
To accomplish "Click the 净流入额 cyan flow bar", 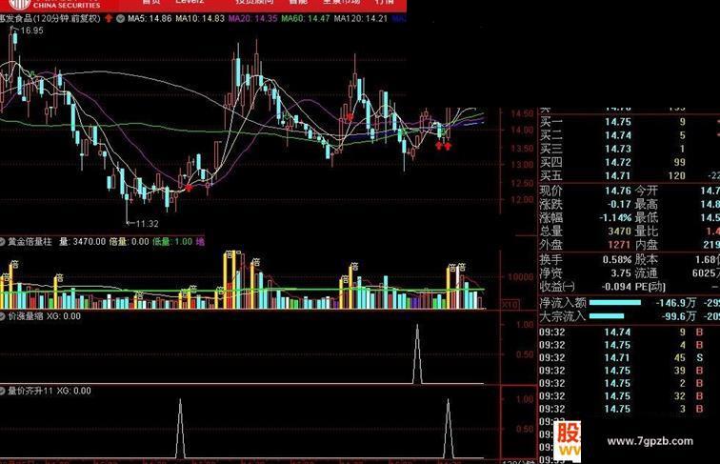I will (x=615, y=302).
